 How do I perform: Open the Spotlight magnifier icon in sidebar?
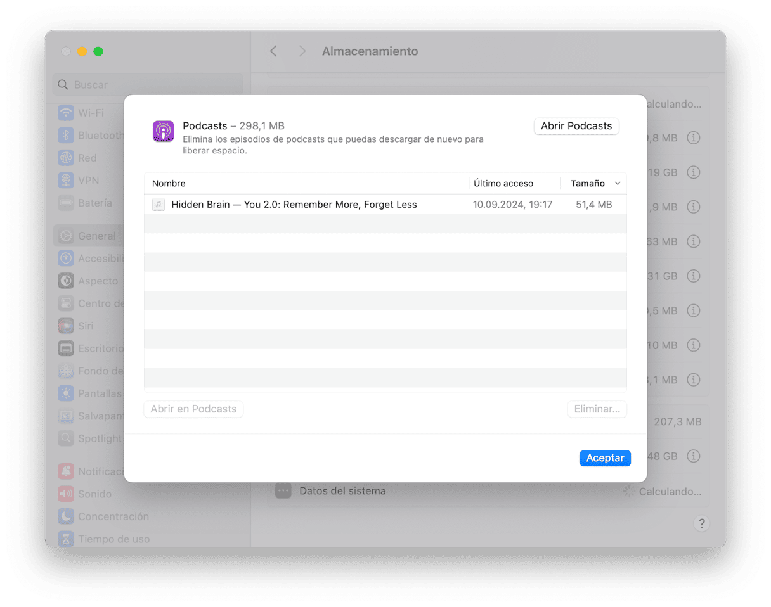pyautogui.click(x=66, y=438)
